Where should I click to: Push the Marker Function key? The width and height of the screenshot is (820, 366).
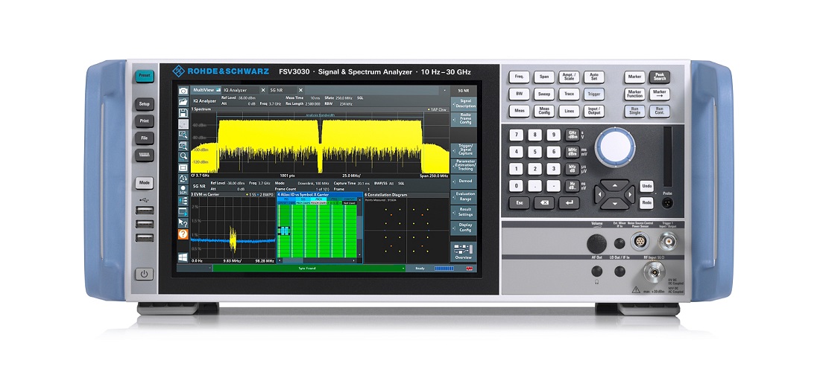(x=634, y=94)
